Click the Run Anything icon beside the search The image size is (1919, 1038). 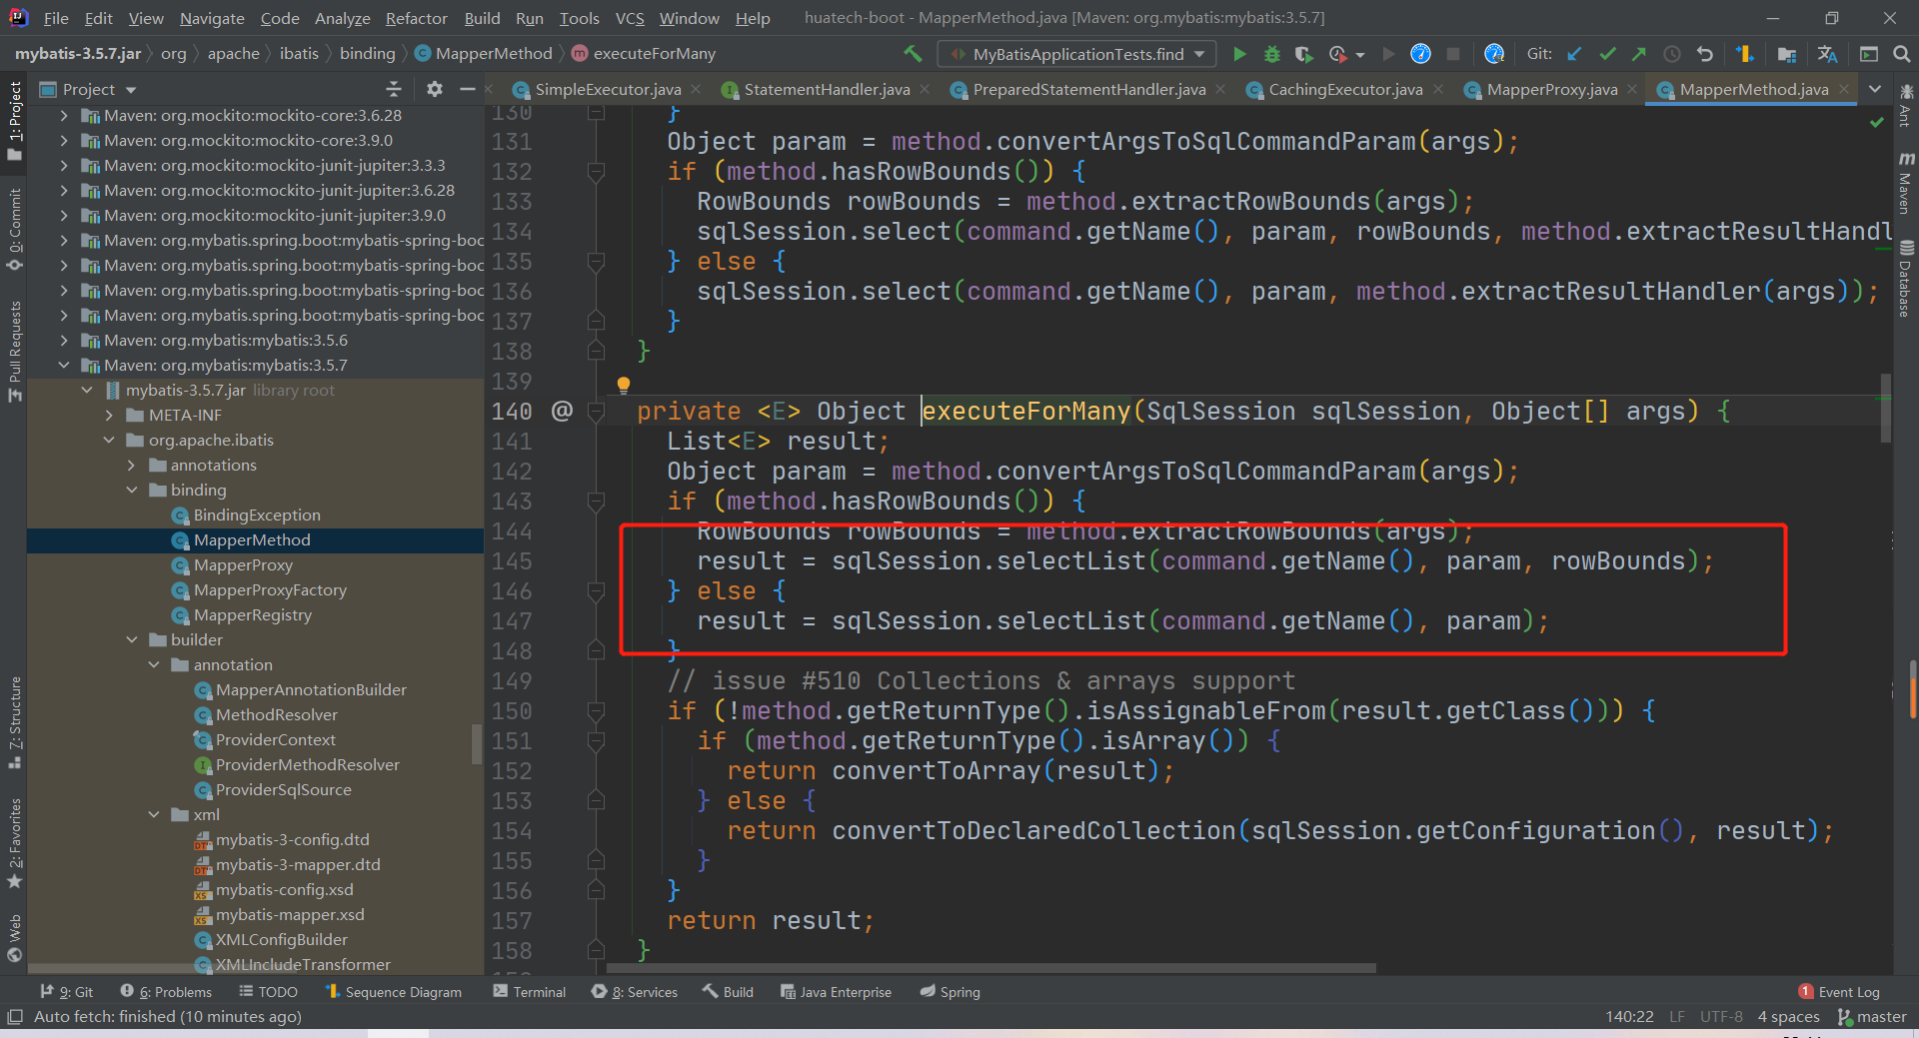click(1869, 54)
